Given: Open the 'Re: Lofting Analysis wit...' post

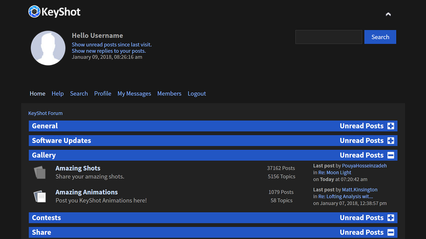Looking at the screenshot, I should pyautogui.click(x=346, y=197).
